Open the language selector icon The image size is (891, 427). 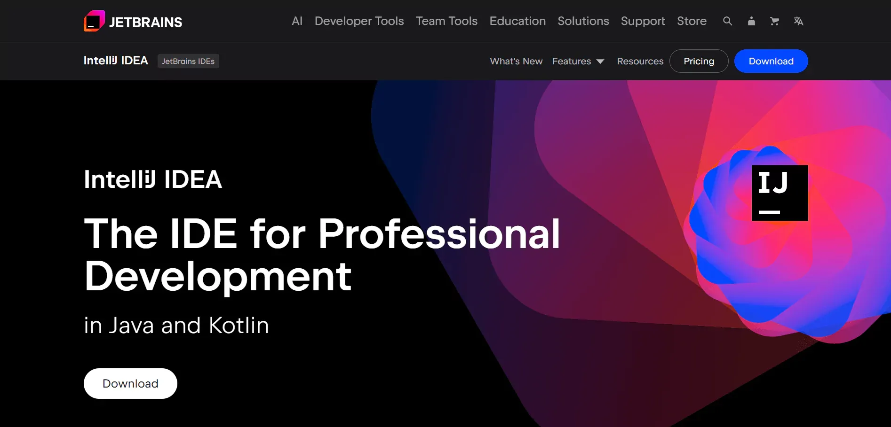[x=798, y=21]
